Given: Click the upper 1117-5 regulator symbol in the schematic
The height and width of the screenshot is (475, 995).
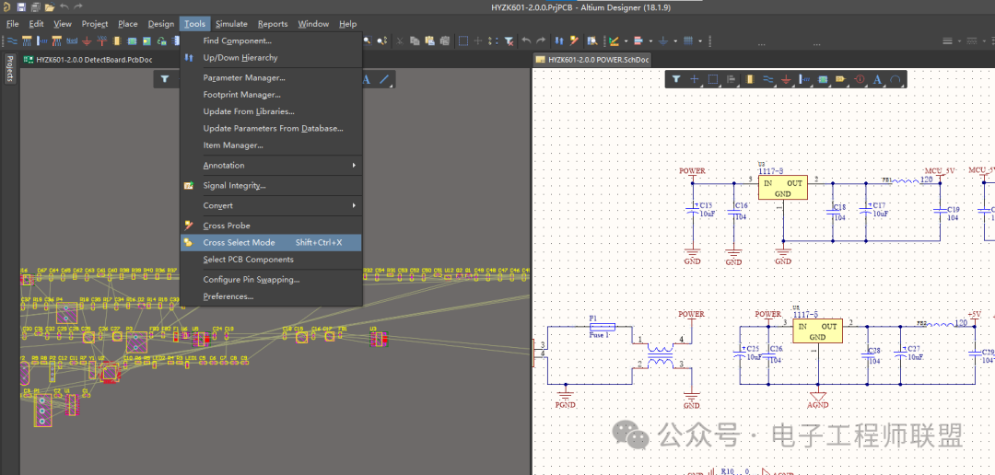Looking at the screenshot, I should [782, 188].
